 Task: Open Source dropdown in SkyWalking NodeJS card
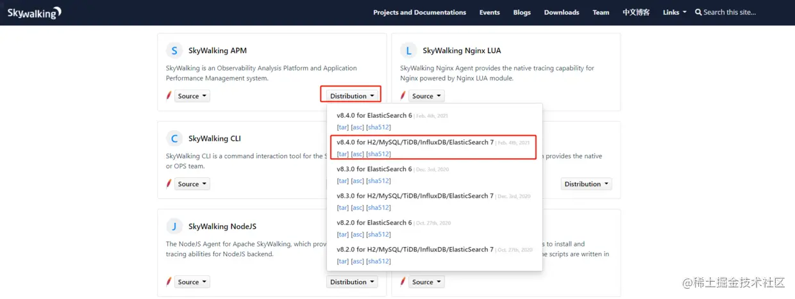click(192, 282)
